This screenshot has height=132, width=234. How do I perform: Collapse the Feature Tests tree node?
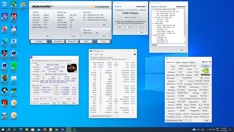pyautogui.click(x=153, y=23)
